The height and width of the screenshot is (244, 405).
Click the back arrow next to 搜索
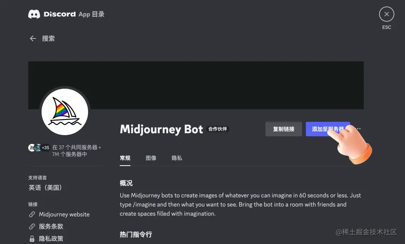coord(33,38)
